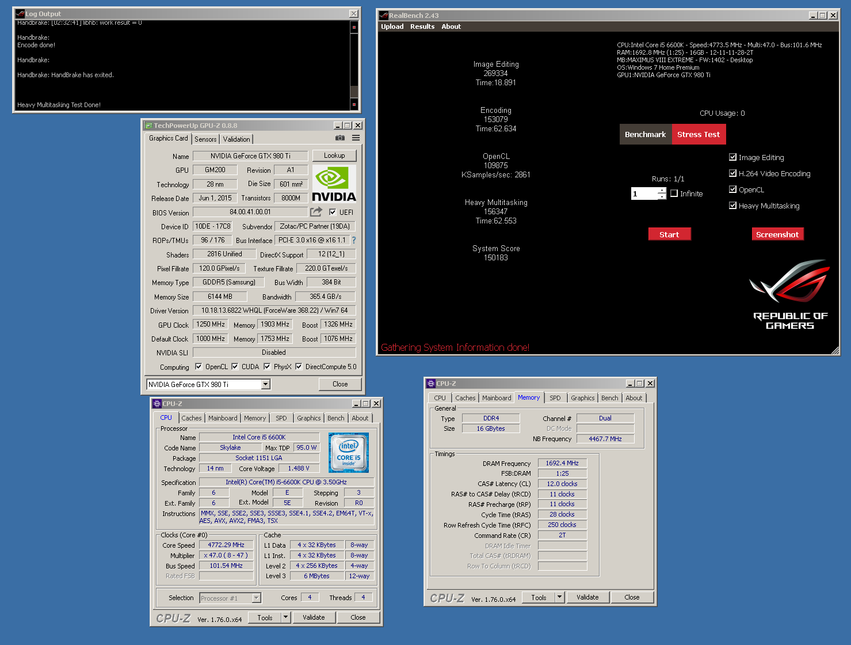Click the GPU-Z title bar app icon
Image resolution: width=851 pixels, height=645 pixels.
click(148, 126)
